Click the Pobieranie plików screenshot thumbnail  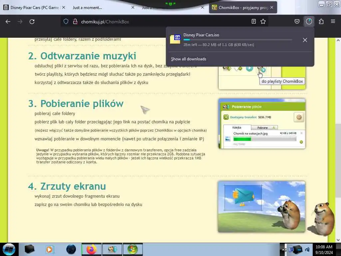[x=262, y=123]
